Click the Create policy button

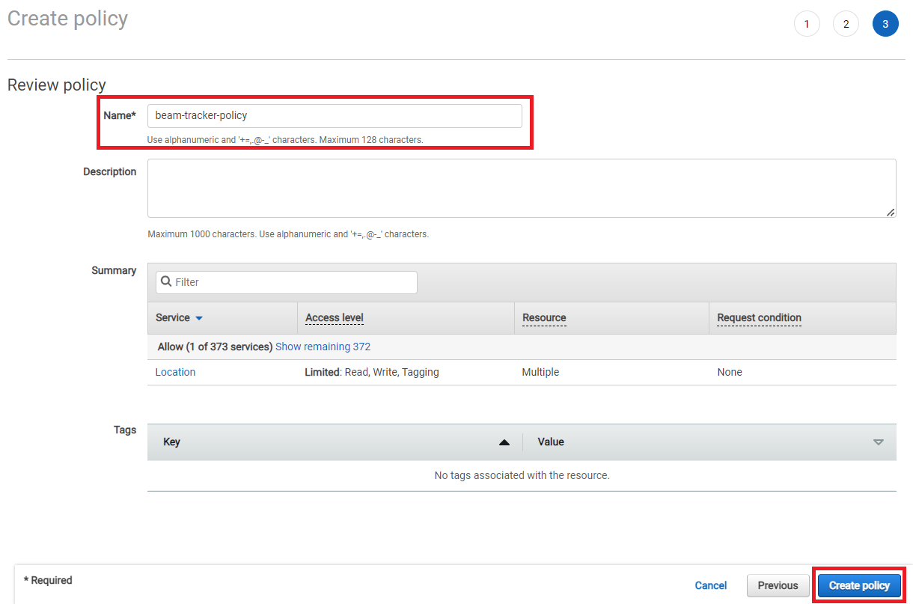859,585
